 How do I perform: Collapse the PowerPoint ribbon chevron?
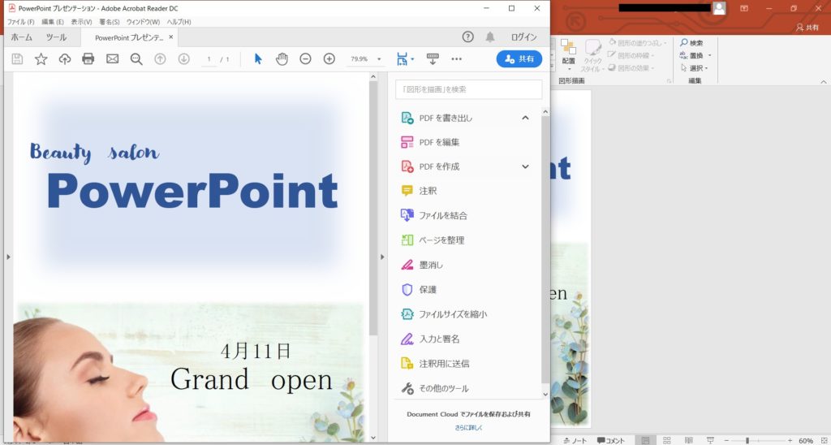click(x=824, y=82)
